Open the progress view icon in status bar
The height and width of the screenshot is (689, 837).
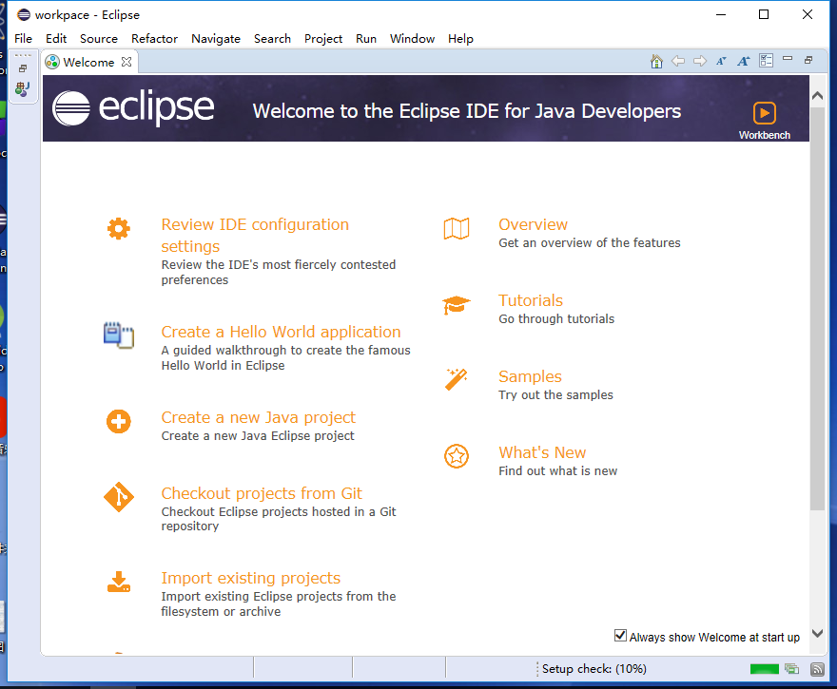tap(791, 669)
